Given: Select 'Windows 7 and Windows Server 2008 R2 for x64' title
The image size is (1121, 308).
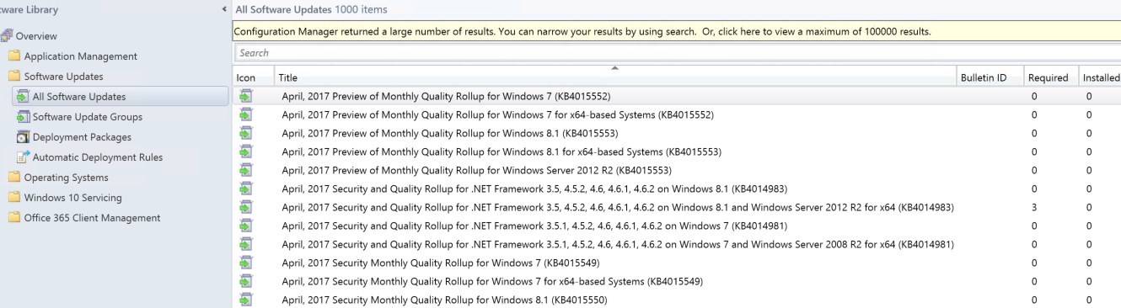Looking at the screenshot, I should pyautogui.click(x=618, y=244).
